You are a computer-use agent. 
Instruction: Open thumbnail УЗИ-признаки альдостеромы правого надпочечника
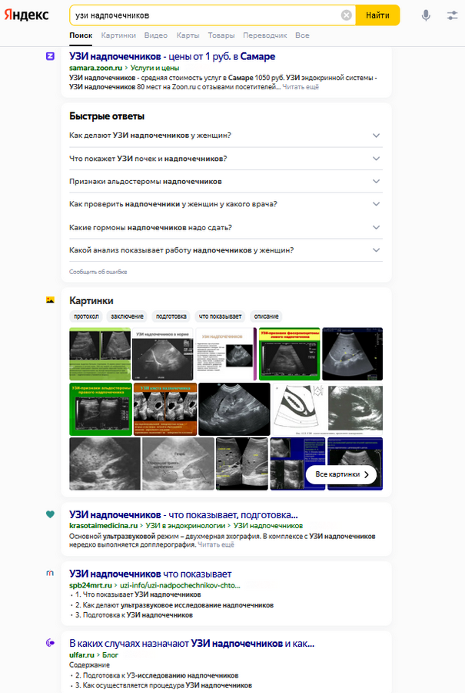click(x=101, y=410)
